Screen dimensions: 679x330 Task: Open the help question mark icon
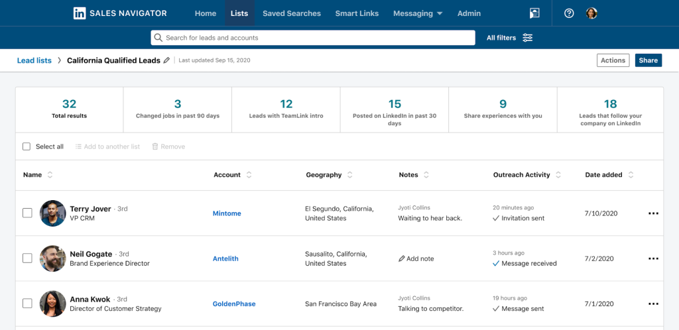(569, 13)
